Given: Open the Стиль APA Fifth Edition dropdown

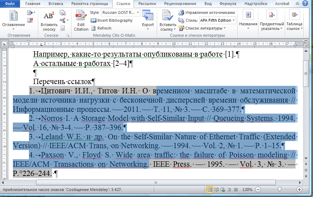Looking at the screenshot, I should coord(217,20).
